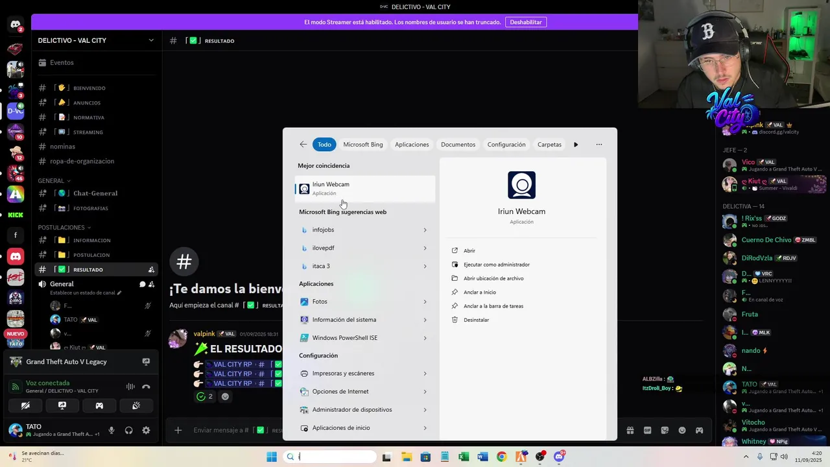Open Word from the taskbar

482,457
